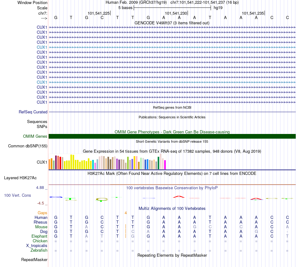Click the dark green bar in the GTEx chart

point(158,163)
